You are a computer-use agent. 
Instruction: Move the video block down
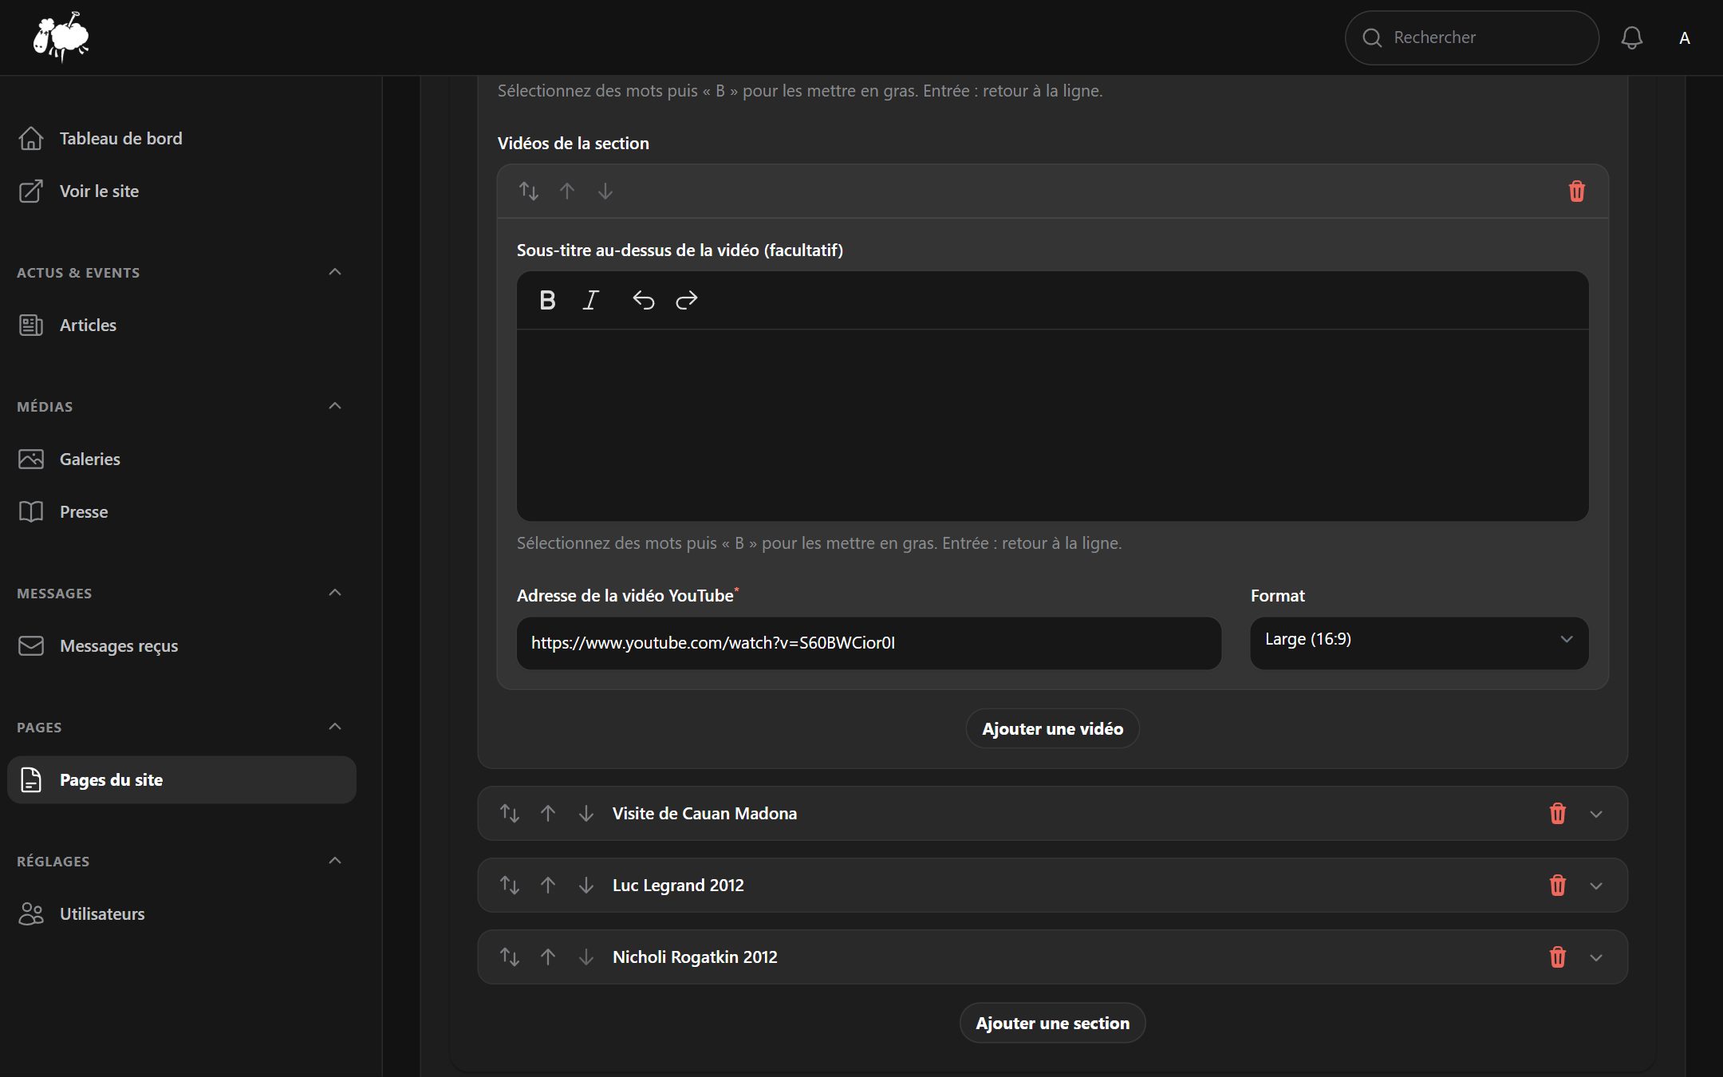point(605,191)
